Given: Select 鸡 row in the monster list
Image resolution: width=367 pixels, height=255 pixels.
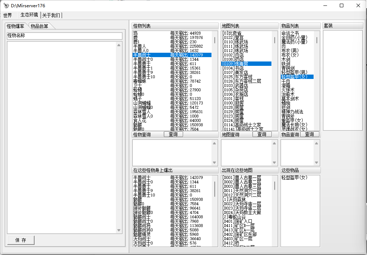Looking at the screenshot, I should tap(172, 33).
